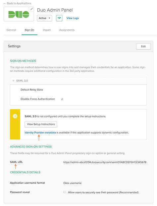
Task: Click the ADVANCED SIGN-ON SETTINGS heading
Action: tap(31, 147)
